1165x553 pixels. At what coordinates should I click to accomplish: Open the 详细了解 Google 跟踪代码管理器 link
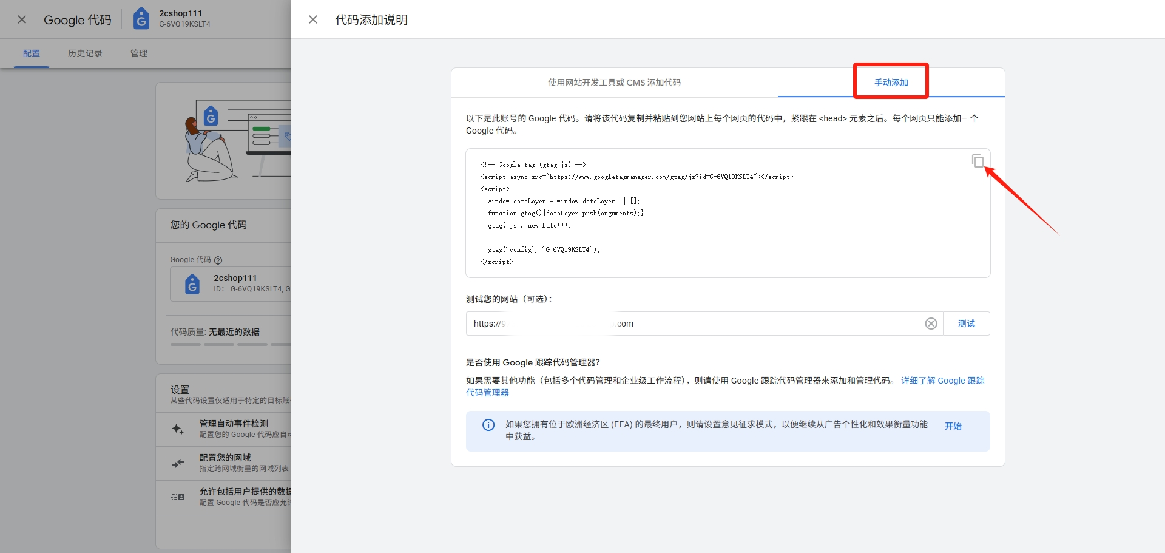(942, 381)
